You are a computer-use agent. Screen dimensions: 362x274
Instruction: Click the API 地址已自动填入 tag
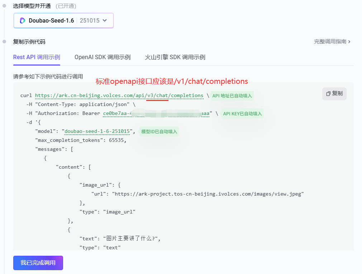[232, 96]
